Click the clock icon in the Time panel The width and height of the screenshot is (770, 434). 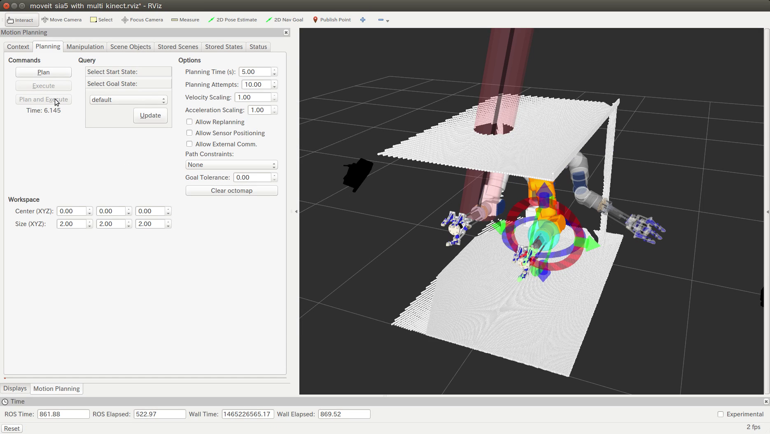[x=5, y=402]
